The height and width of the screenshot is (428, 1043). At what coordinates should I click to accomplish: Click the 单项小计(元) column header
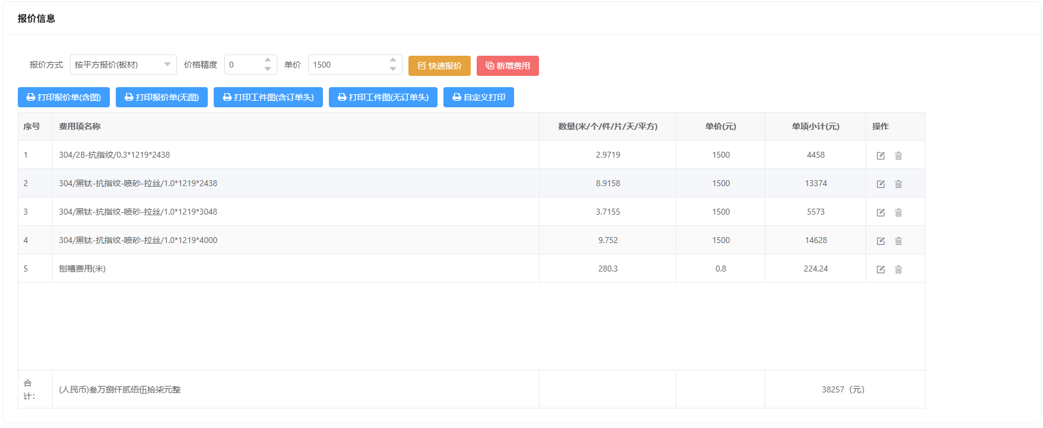point(816,126)
